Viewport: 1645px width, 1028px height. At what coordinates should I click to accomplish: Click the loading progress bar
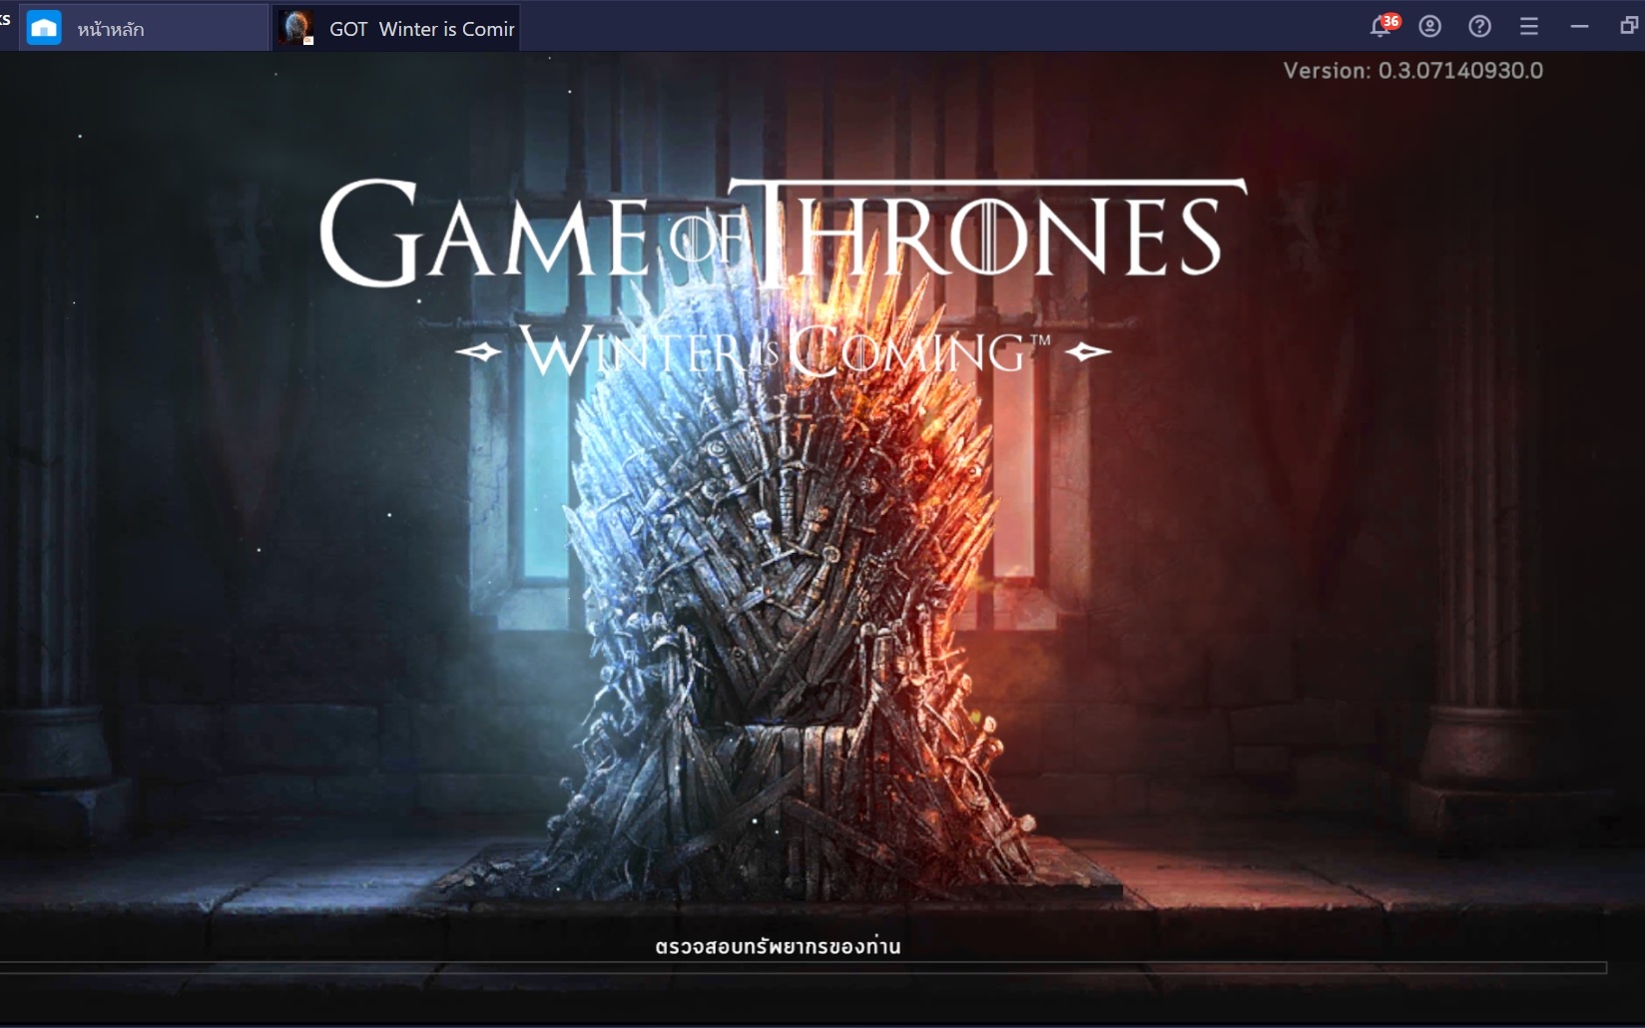click(x=804, y=968)
